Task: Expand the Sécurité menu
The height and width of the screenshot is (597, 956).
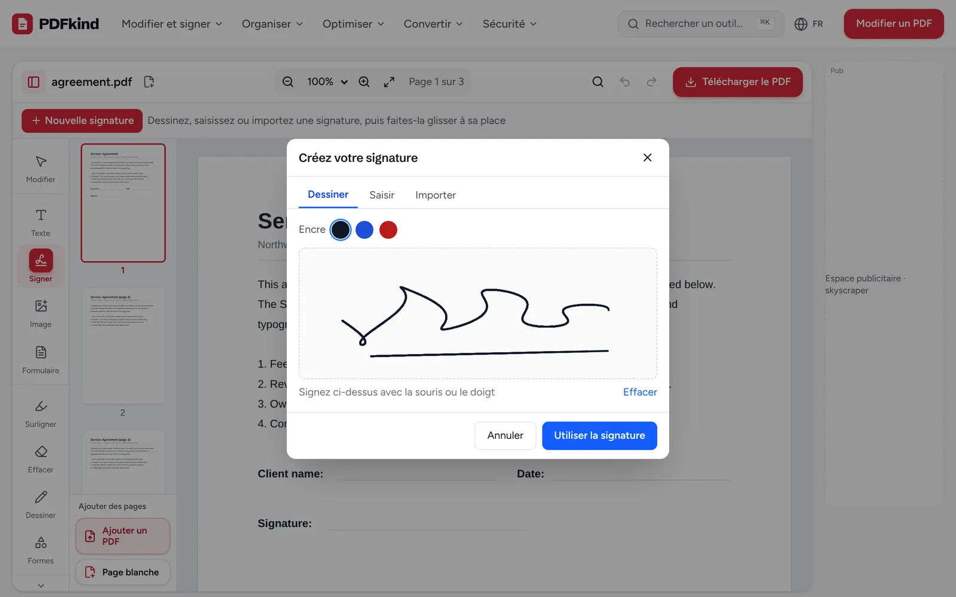Action: [510, 24]
